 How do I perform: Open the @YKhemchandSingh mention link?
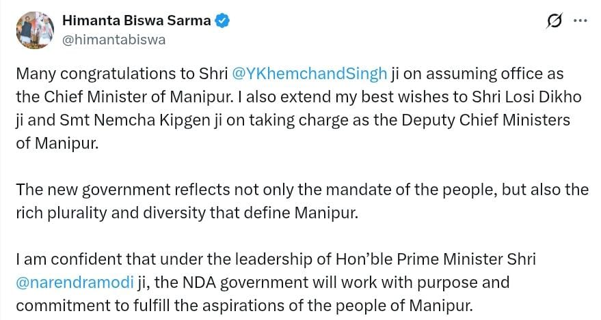(310, 73)
